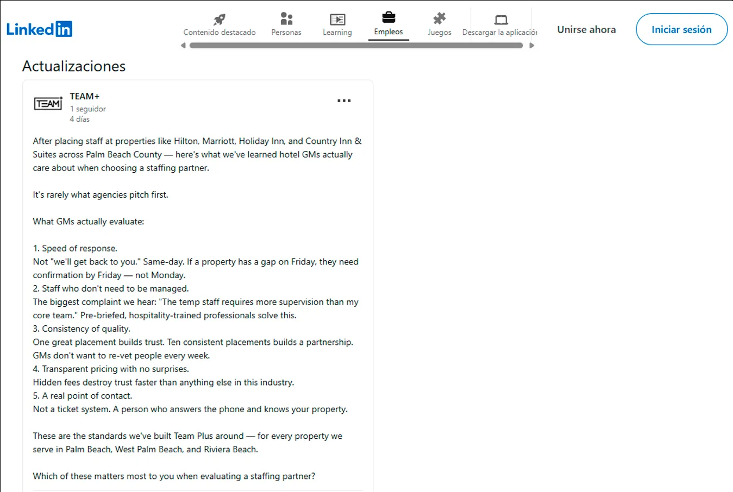Click '5. A real point of contact.'
733x492 pixels.
(x=83, y=396)
